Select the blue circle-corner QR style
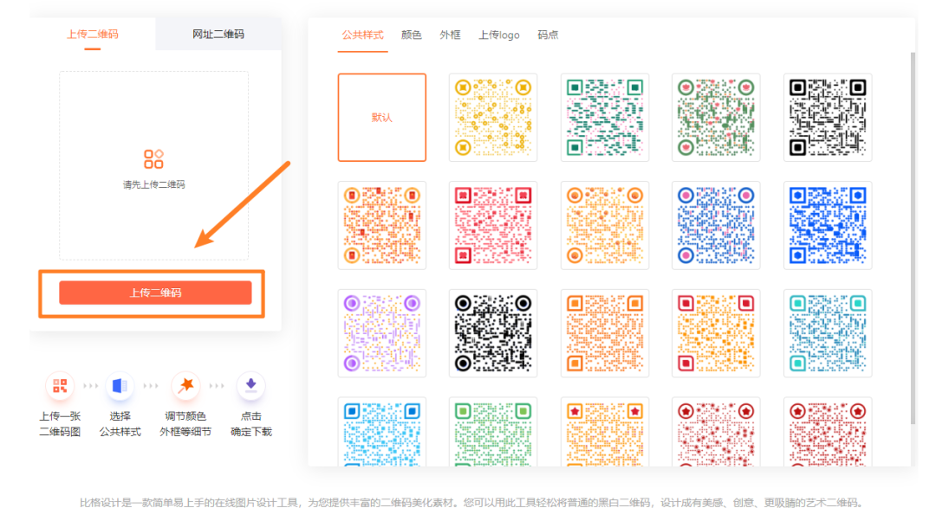 [716, 225]
